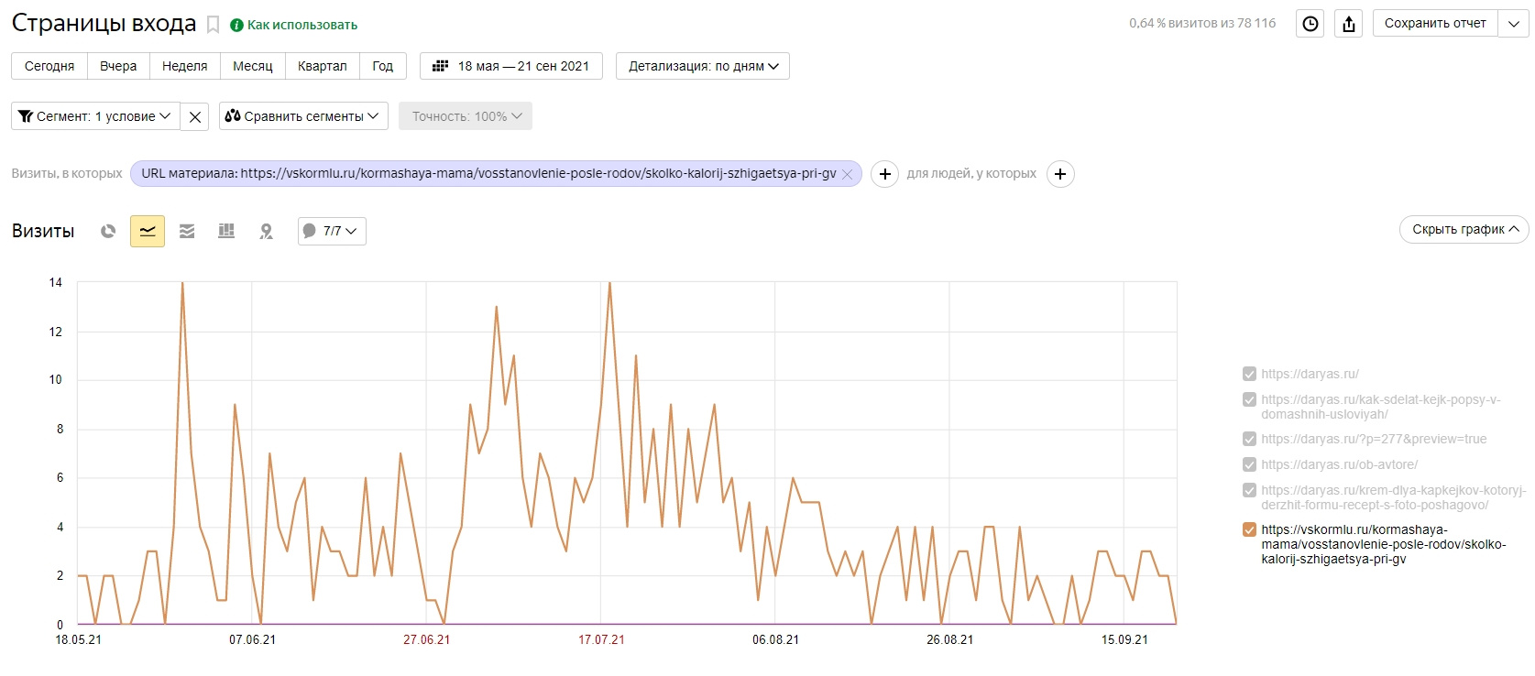This screenshot has height=676, width=1535.
Task: Select the line chart view icon
Action: click(148, 231)
